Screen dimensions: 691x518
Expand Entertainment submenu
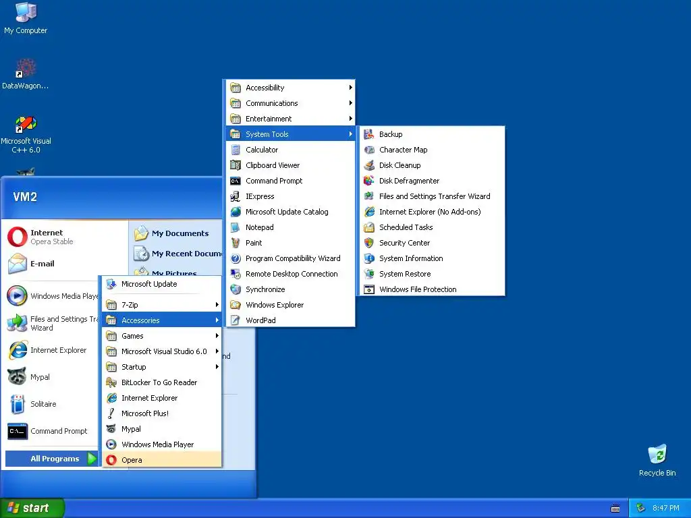click(290, 119)
